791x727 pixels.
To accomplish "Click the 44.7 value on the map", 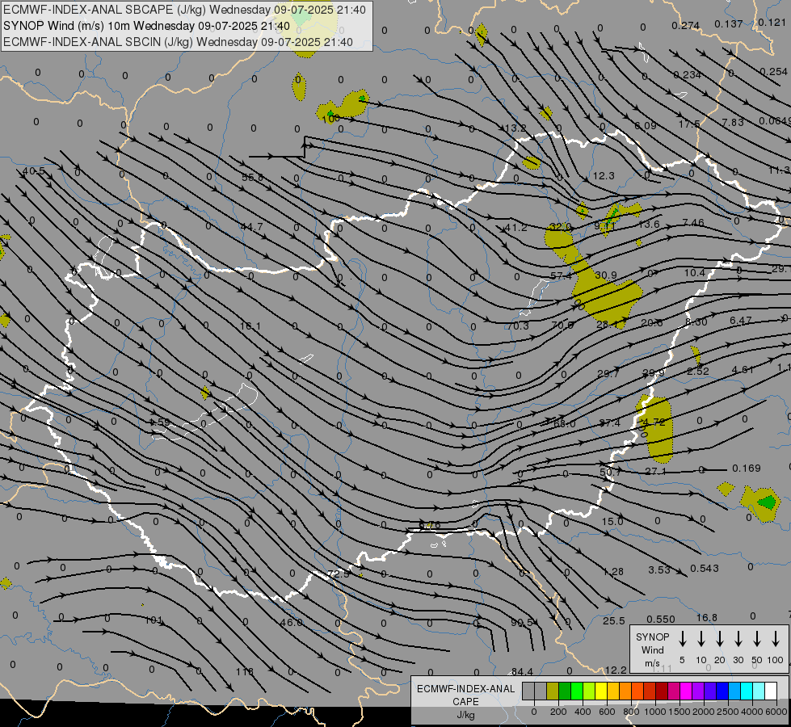I will (x=252, y=226).
